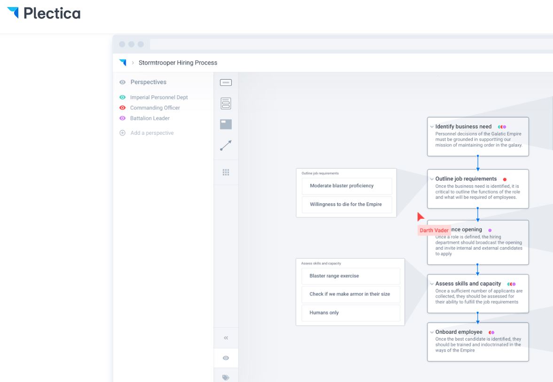Image resolution: width=553 pixels, height=382 pixels.
Task: Select the single card tool icon
Action: tap(226, 83)
